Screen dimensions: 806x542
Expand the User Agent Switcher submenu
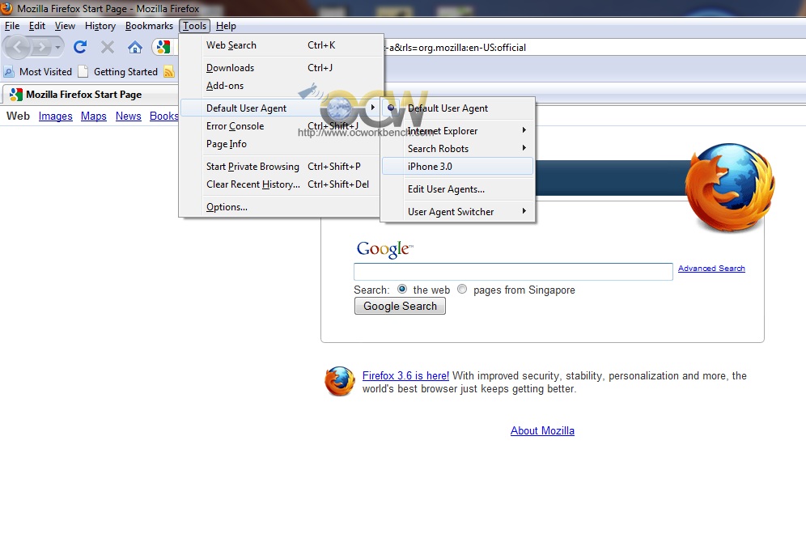457,212
